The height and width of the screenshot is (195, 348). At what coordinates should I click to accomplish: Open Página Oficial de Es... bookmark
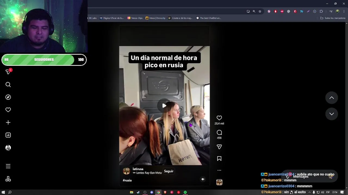coord(111,18)
